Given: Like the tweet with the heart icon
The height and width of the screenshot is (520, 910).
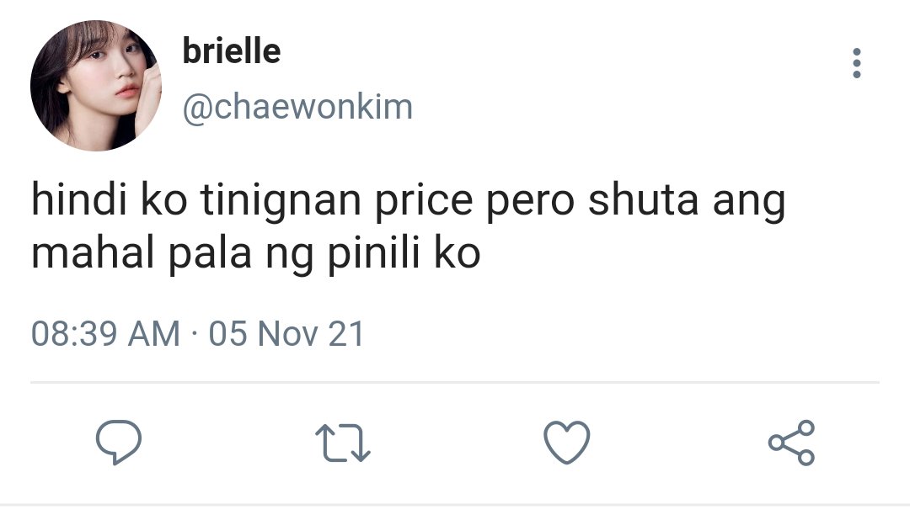Looking at the screenshot, I should tap(567, 443).
